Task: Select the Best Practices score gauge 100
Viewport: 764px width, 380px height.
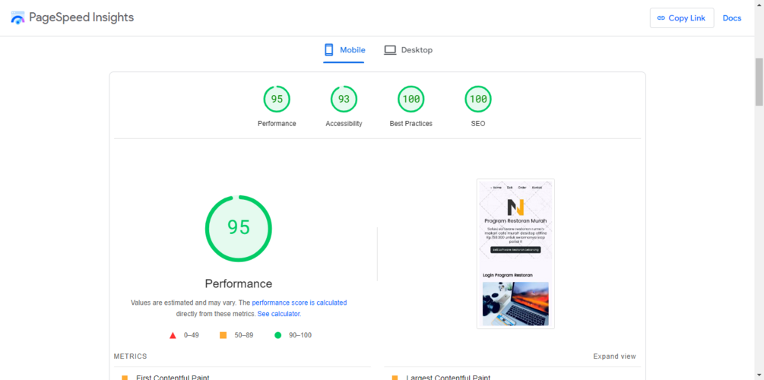Action: click(411, 99)
